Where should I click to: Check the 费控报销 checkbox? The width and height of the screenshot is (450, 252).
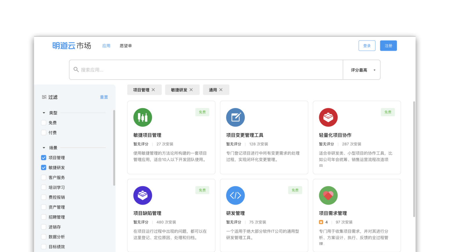pyautogui.click(x=43, y=197)
